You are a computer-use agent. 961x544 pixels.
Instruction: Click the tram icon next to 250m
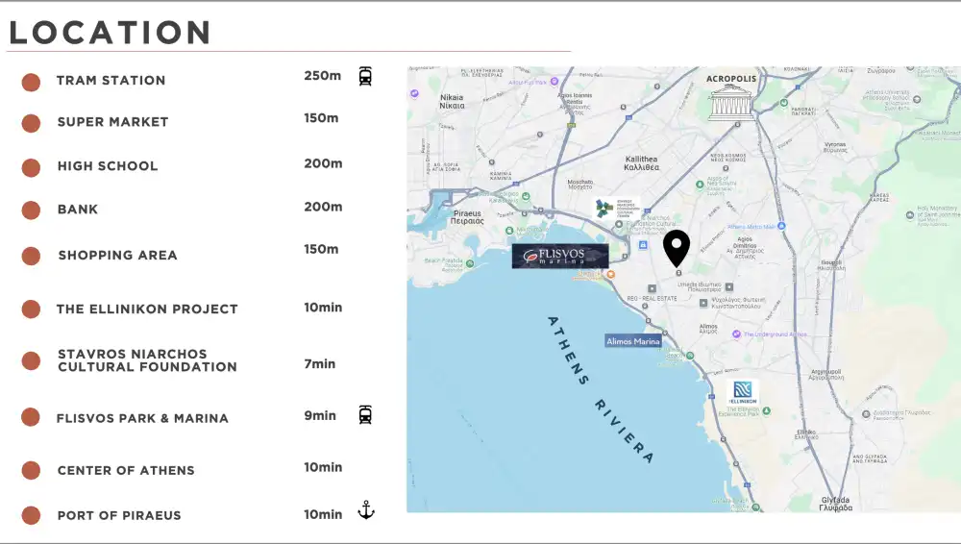coord(365,77)
